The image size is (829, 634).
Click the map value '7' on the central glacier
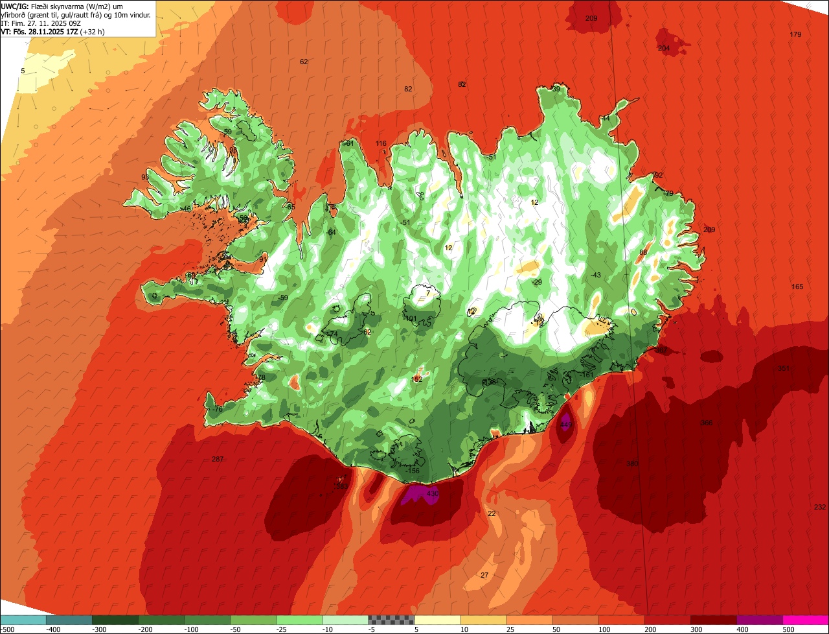point(427,293)
